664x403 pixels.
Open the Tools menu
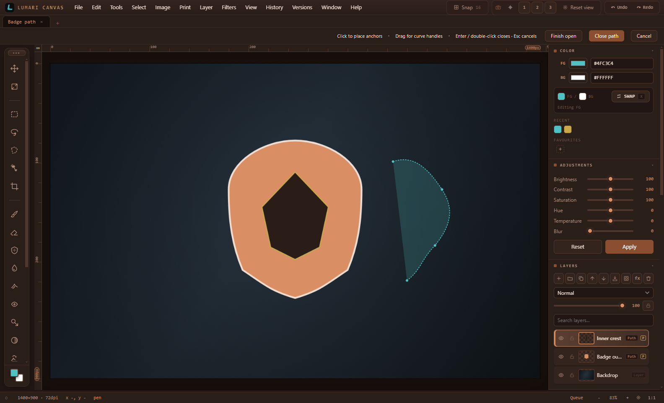tap(116, 8)
